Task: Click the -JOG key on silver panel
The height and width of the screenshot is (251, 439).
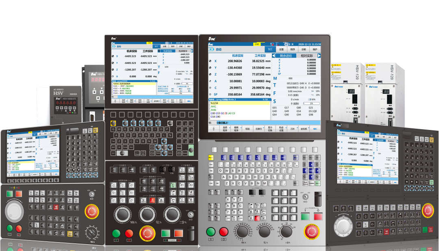Action: 228,219
